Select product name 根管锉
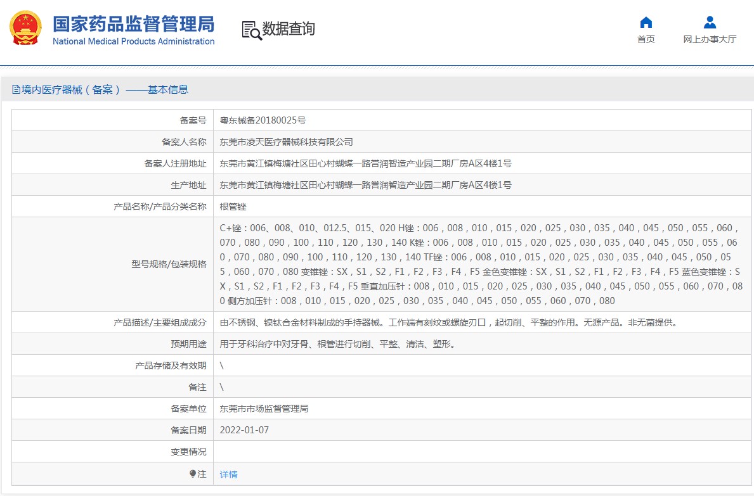The width and height of the screenshot is (754, 496). [x=233, y=207]
